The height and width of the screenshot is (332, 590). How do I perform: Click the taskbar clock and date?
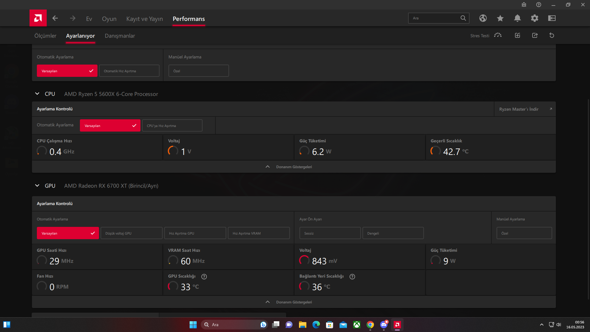575,325
